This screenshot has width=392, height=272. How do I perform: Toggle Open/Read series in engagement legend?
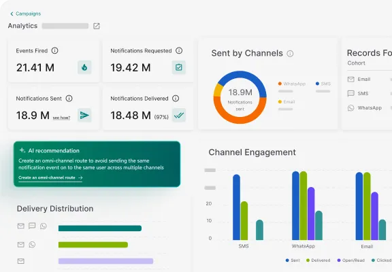350,260
